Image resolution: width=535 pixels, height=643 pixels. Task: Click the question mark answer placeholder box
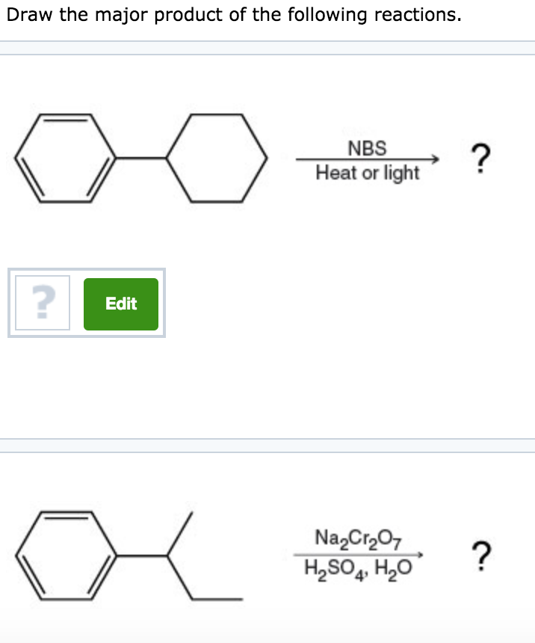42,303
